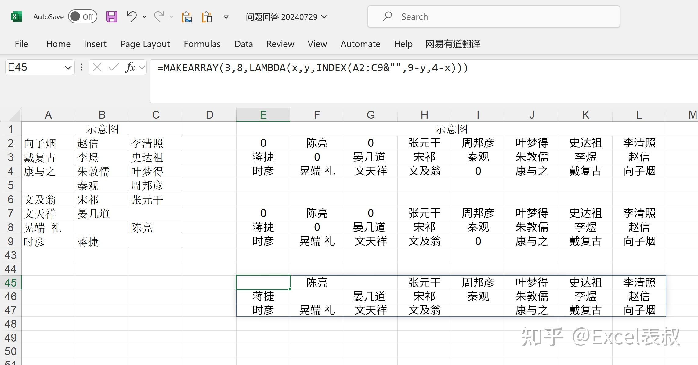
Task: Click cell G3 containing 晏几道
Action: click(371, 157)
